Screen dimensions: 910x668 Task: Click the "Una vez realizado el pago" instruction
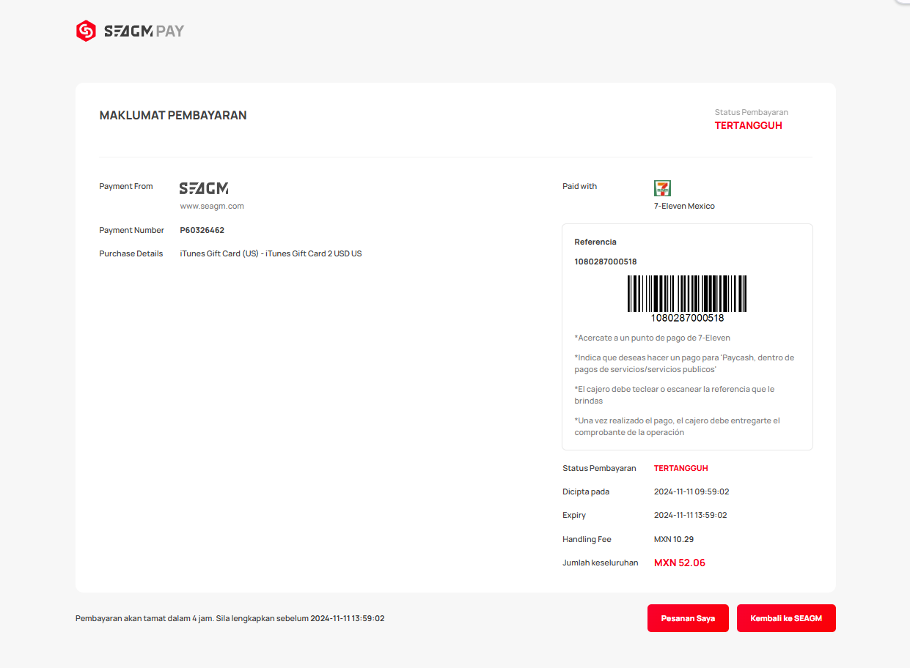[677, 427]
